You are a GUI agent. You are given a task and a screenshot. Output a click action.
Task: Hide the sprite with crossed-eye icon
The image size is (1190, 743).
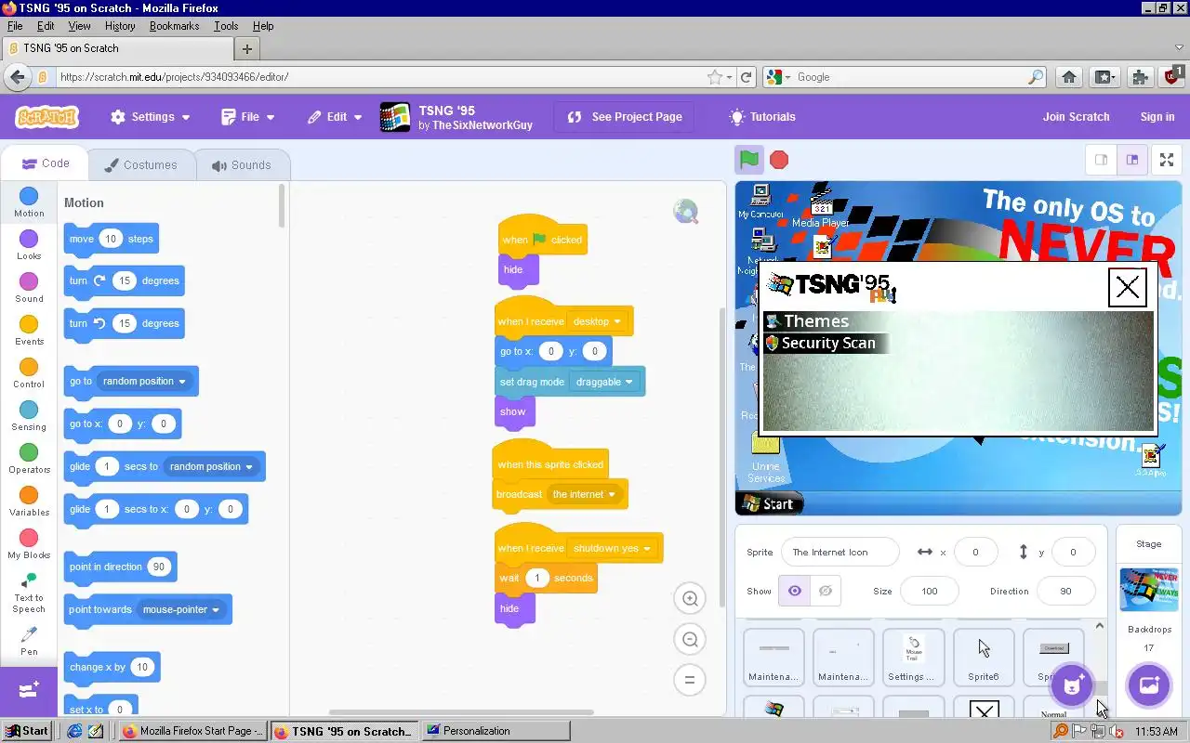(x=826, y=591)
